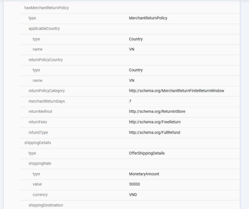
Task: Open the FreeReturn schema.org URL
Action: pos(154,122)
